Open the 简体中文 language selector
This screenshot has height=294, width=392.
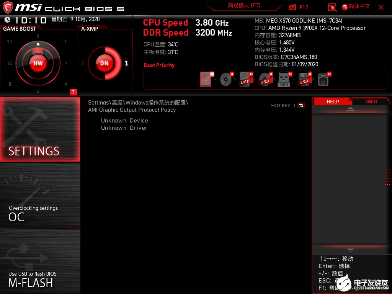coord(356,7)
